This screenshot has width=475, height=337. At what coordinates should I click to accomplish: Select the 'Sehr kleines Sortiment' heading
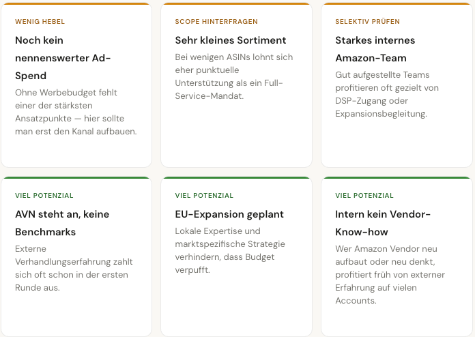[230, 40]
